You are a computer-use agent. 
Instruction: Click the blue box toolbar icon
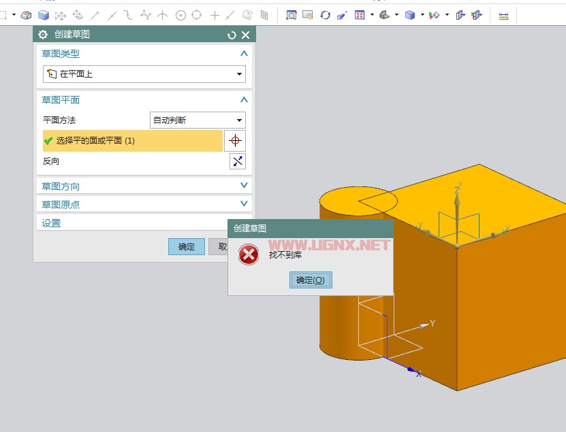coord(44,15)
